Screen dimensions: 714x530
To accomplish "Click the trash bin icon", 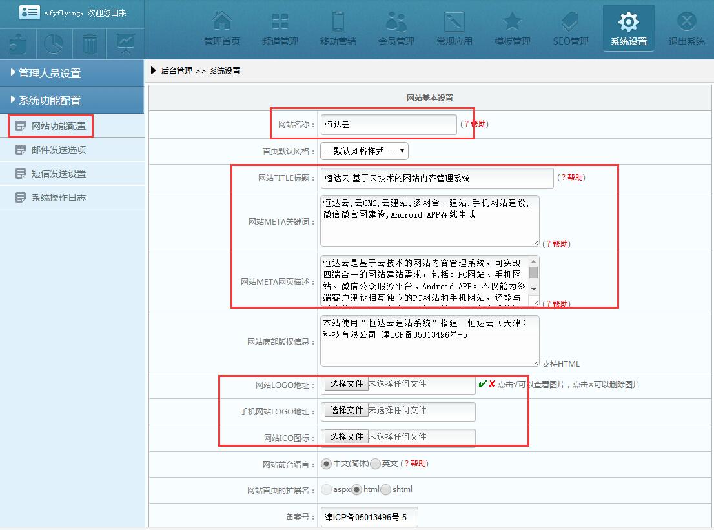I will (x=90, y=44).
